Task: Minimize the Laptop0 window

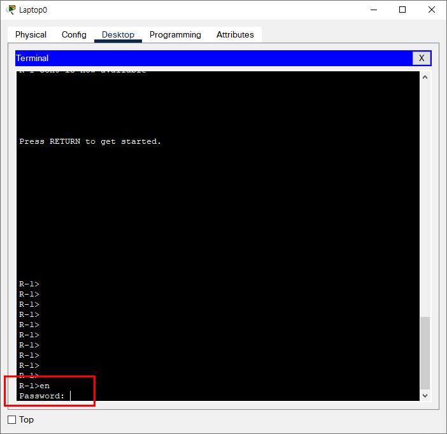Action: point(374,10)
